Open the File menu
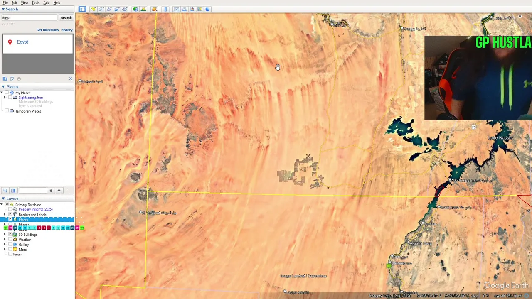 (5, 2)
